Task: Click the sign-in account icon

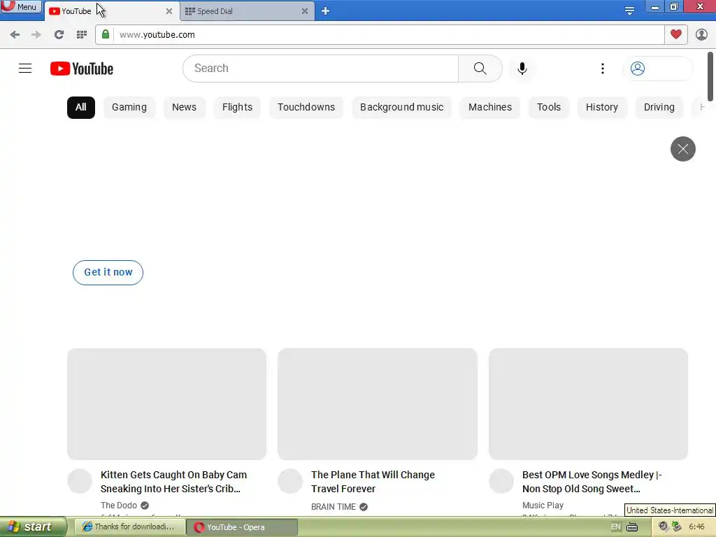Action: click(638, 69)
